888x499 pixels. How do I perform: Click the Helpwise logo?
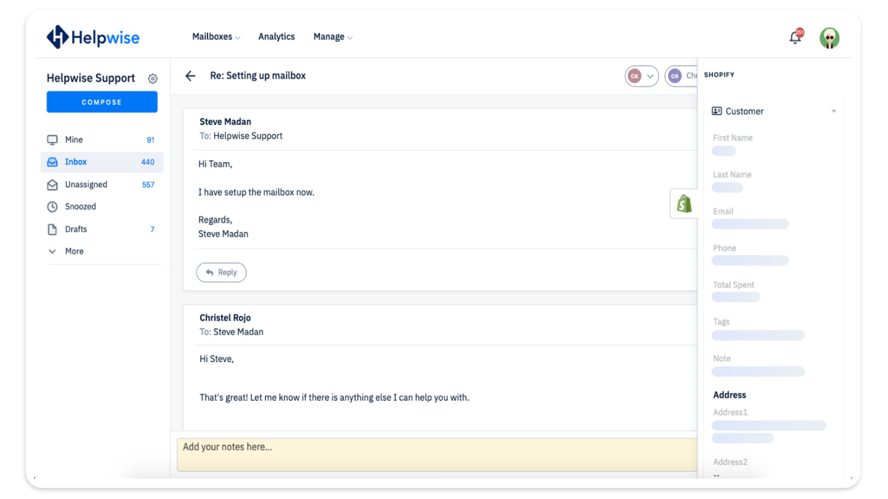(93, 37)
